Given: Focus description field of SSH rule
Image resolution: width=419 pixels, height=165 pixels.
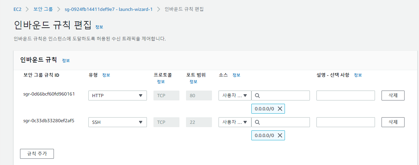Looking at the screenshot, I should [x=346, y=122].
